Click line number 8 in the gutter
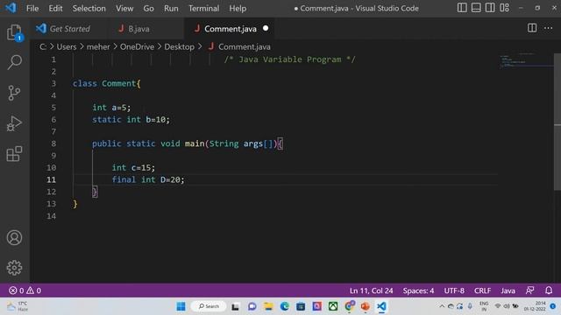Viewport: 561px width, 315px height. (53, 143)
